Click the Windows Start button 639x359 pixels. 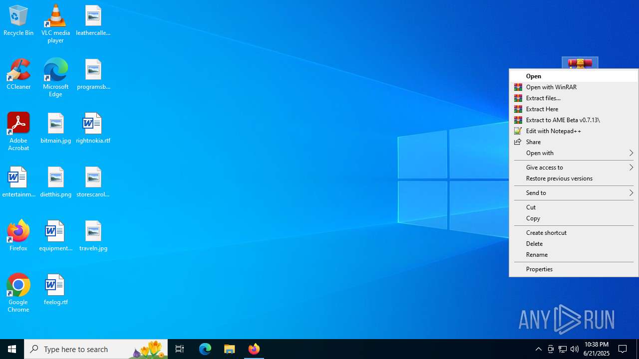pos(12,349)
